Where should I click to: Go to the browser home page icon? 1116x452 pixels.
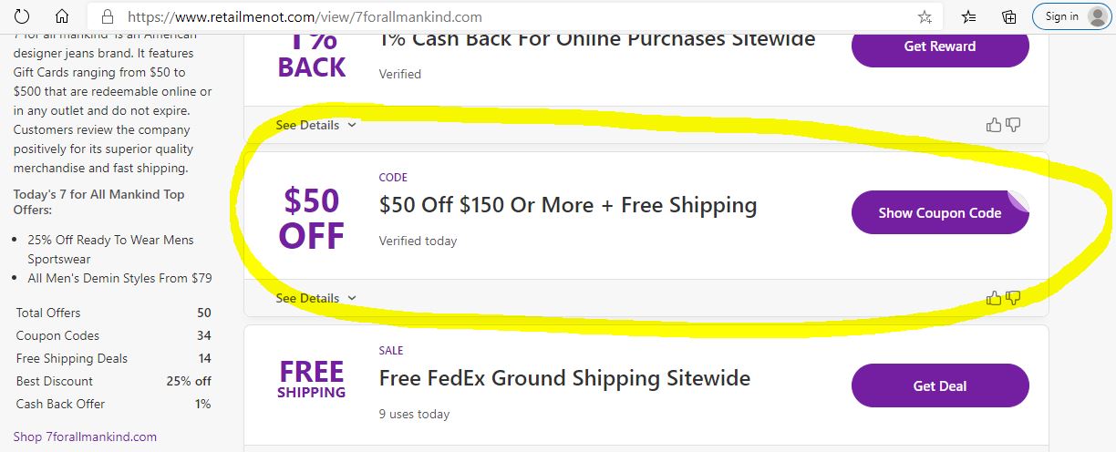tap(62, 16)
